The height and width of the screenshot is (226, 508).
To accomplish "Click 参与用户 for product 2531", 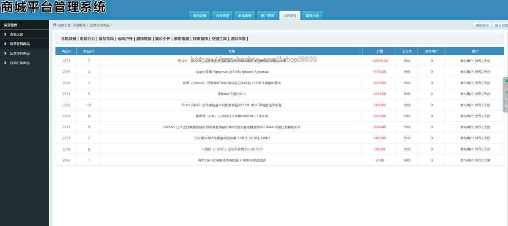I will (467, 61).
